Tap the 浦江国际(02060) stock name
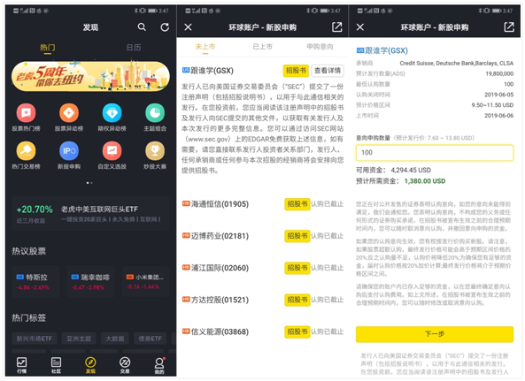The height and width of the screenshot is (381, 525). click(x=220, y=268)
